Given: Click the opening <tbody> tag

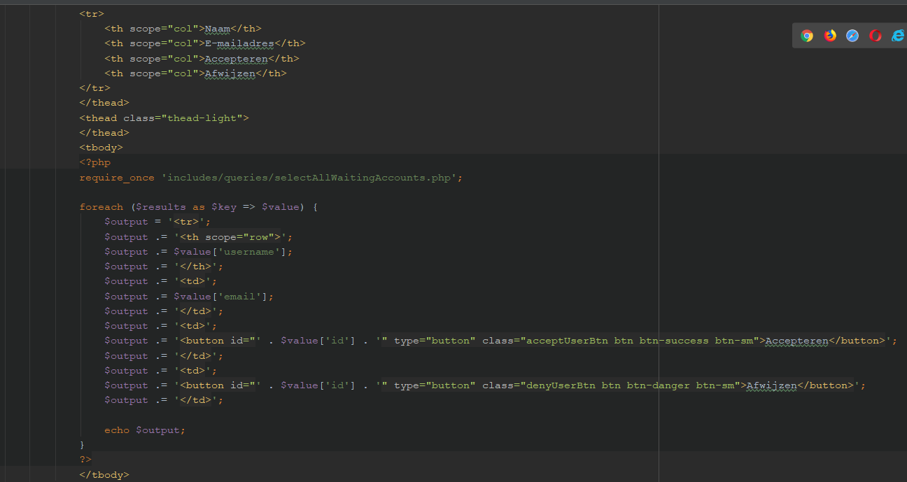Looking at the screenshot, I should coord(101,148).
